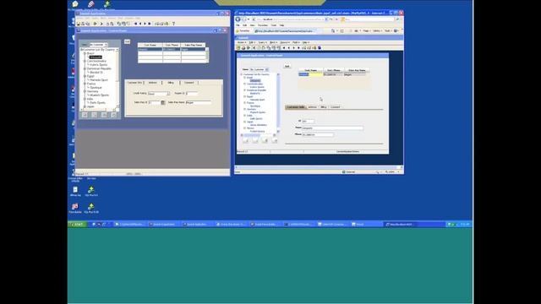Screen dimensions: 541x304
Task: Click the first button below the left window tree
Action: pos(85,115)
